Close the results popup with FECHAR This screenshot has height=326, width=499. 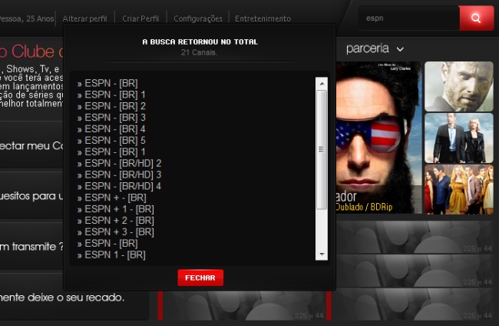pyautogui.click(x=200, y=278)
